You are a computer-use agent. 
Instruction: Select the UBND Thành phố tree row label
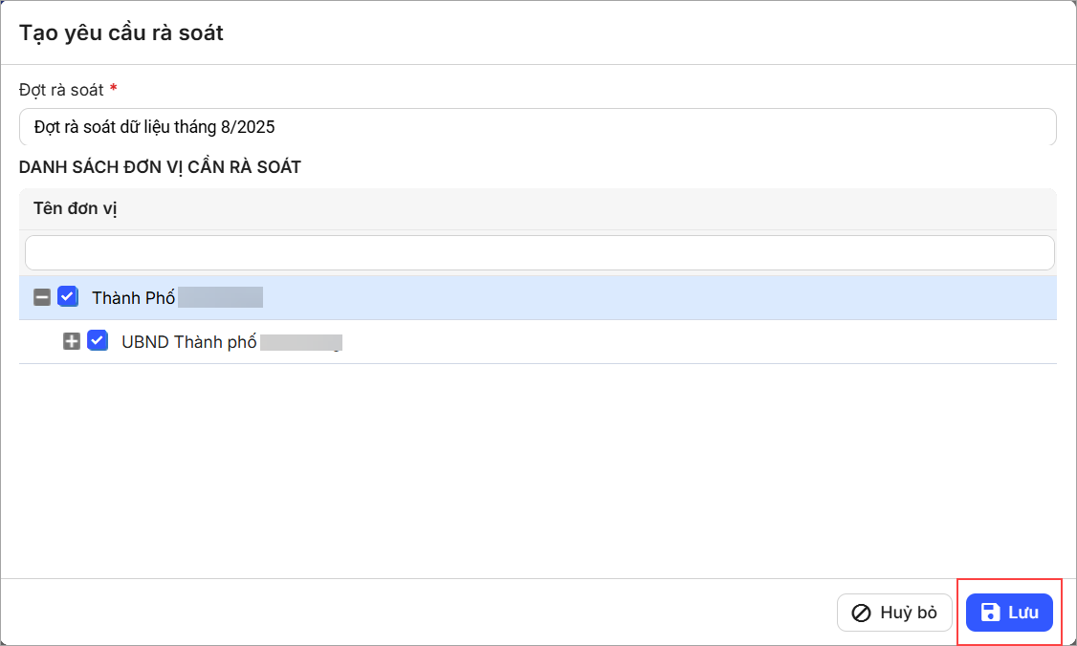tap(188, 342)
